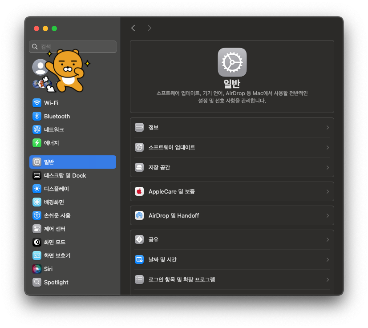Click the green fullscreen window button
This screenshot has width=368, height=328.
pos(54,28)
